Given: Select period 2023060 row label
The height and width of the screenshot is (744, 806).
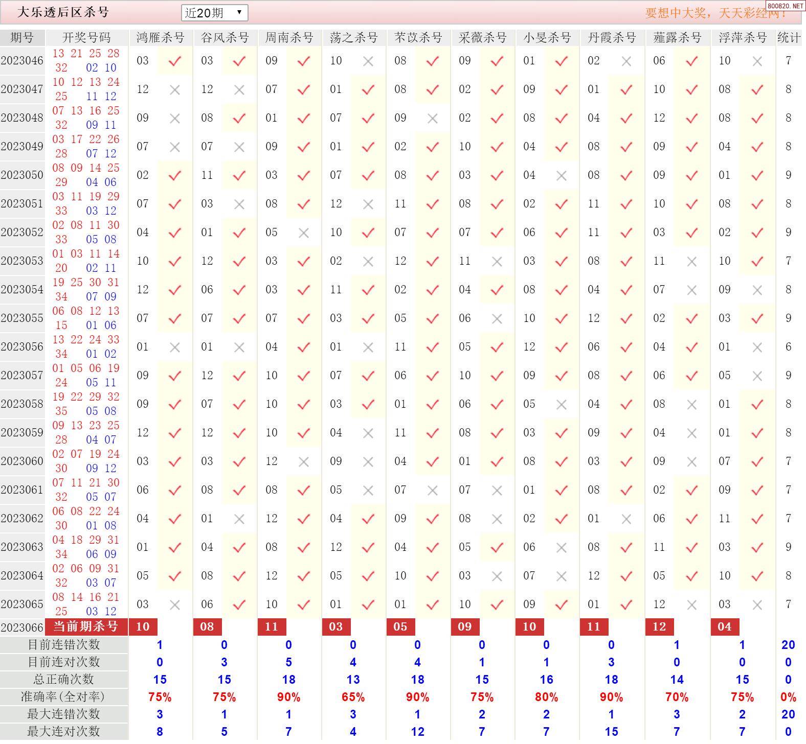Looking at the screenshot, I should [x=22, y=461].
